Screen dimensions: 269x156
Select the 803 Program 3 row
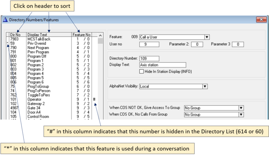click(51, 69)
